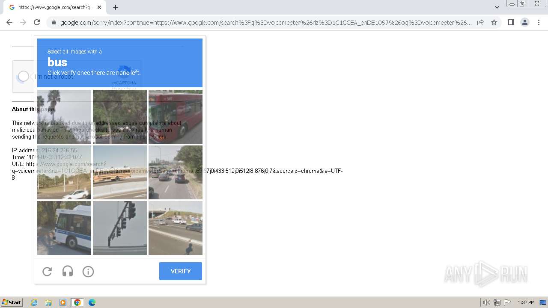Click the address bar URL field
The height and width of the screenshot is (308, 548).
click(x=265, y=22)
